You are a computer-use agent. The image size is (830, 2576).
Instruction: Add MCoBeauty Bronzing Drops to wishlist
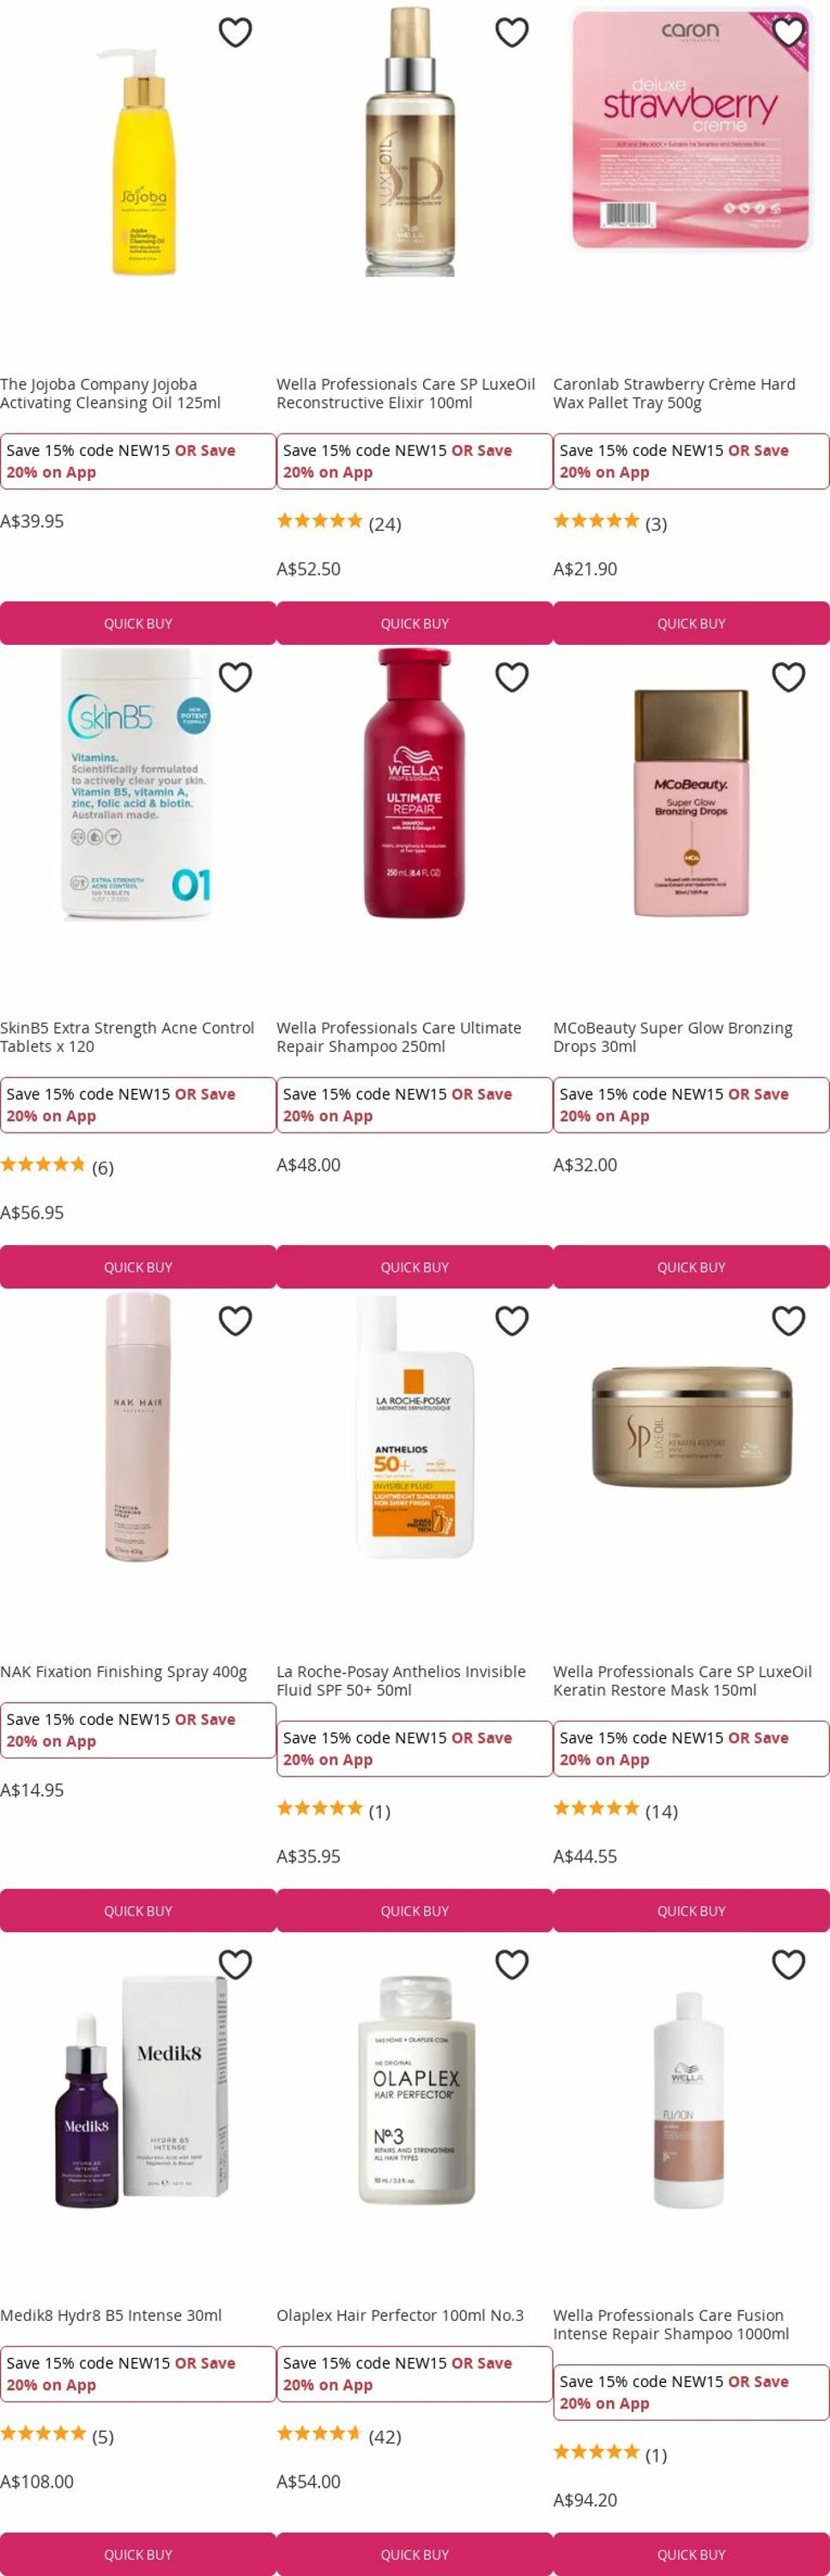pos(789,677)
